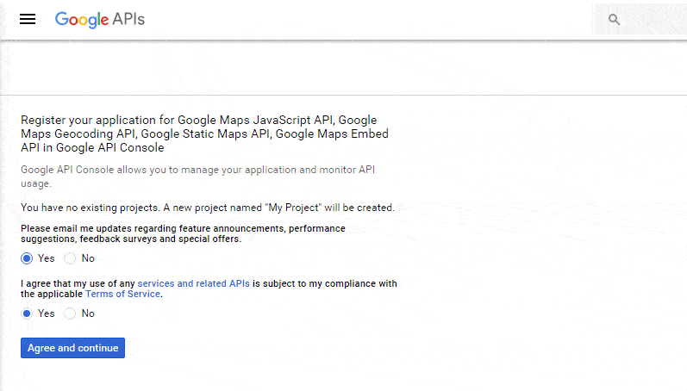The image size is (687, 391).
Task: Select Yes for email updates
Action: pos(27,258)
